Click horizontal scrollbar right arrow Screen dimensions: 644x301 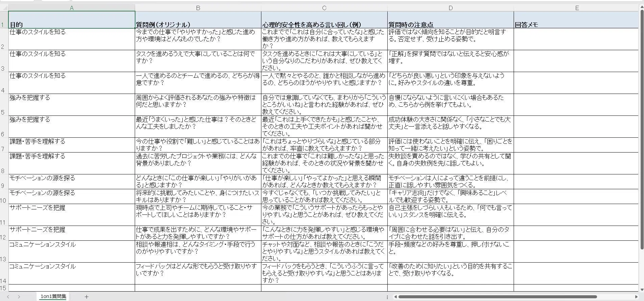[x=637, y=297]
